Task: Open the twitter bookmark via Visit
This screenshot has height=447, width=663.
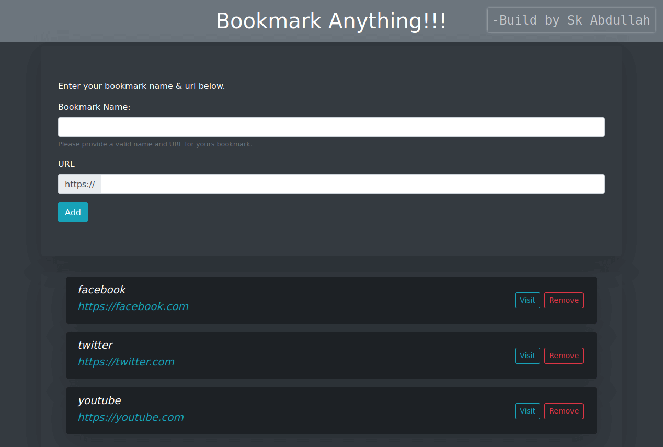Action: click(x=527, y=356)
